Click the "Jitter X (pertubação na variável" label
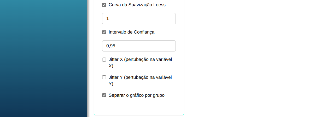 click(140, 60)
